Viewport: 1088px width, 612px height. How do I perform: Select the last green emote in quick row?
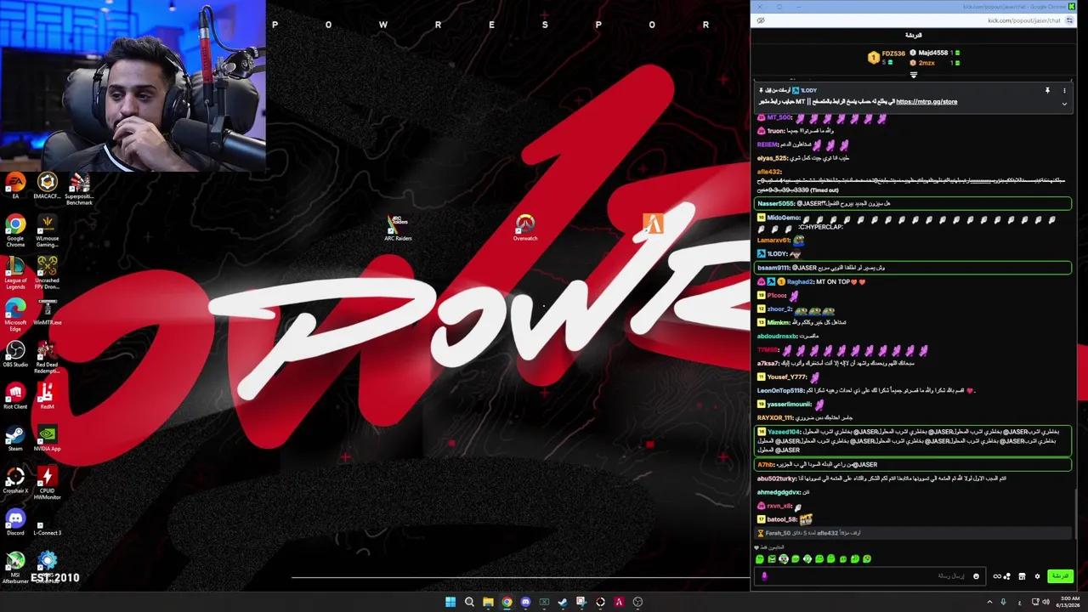(x=867, y=559)
